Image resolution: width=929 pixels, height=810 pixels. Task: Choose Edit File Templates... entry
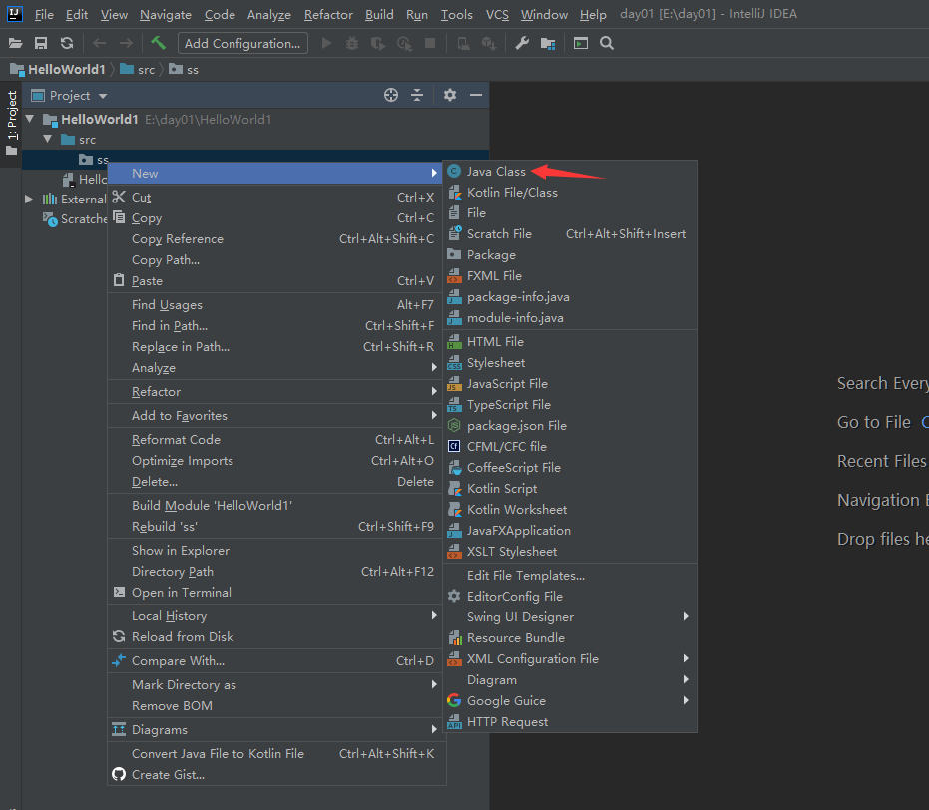click(571, 576)
